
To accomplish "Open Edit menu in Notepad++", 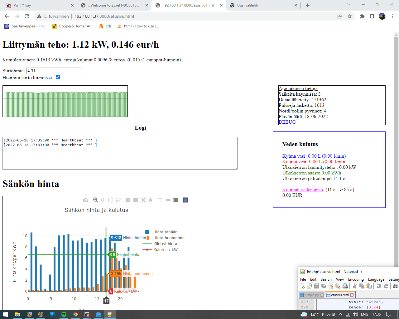I will (x=313, y=279).
